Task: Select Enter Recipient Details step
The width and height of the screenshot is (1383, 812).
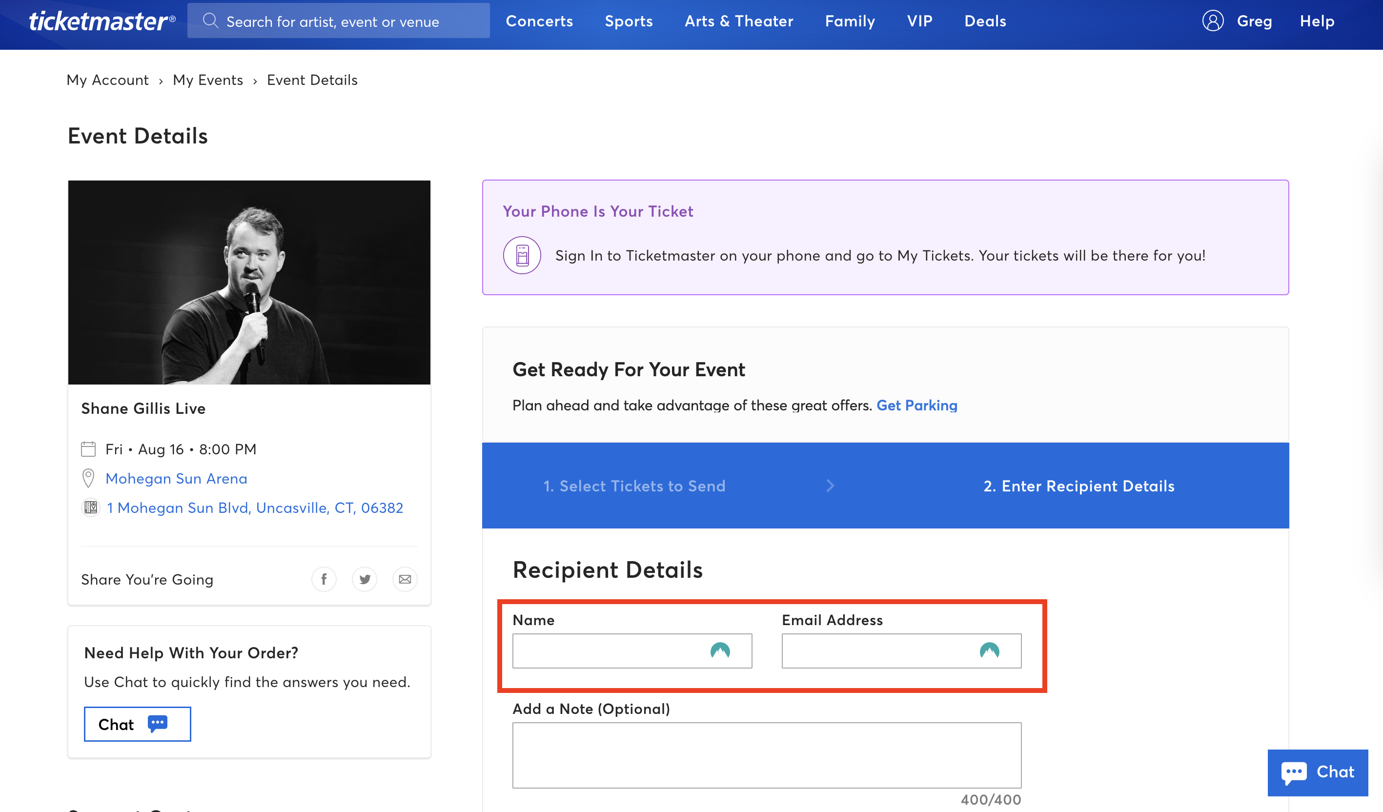Action: coord(1078,486)
